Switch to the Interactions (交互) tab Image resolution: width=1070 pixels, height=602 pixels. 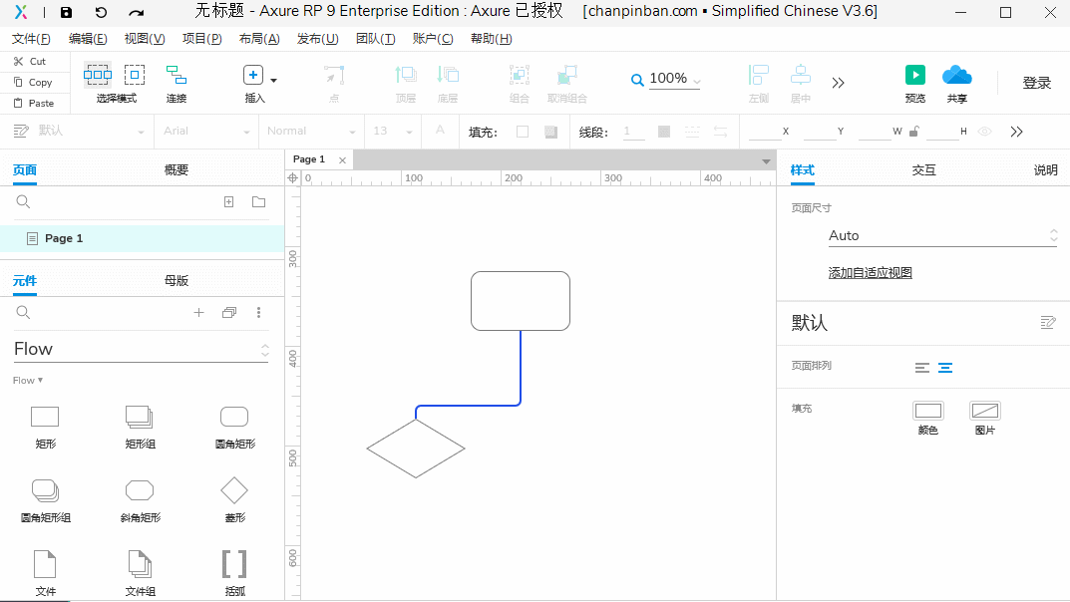coord(923,170)
